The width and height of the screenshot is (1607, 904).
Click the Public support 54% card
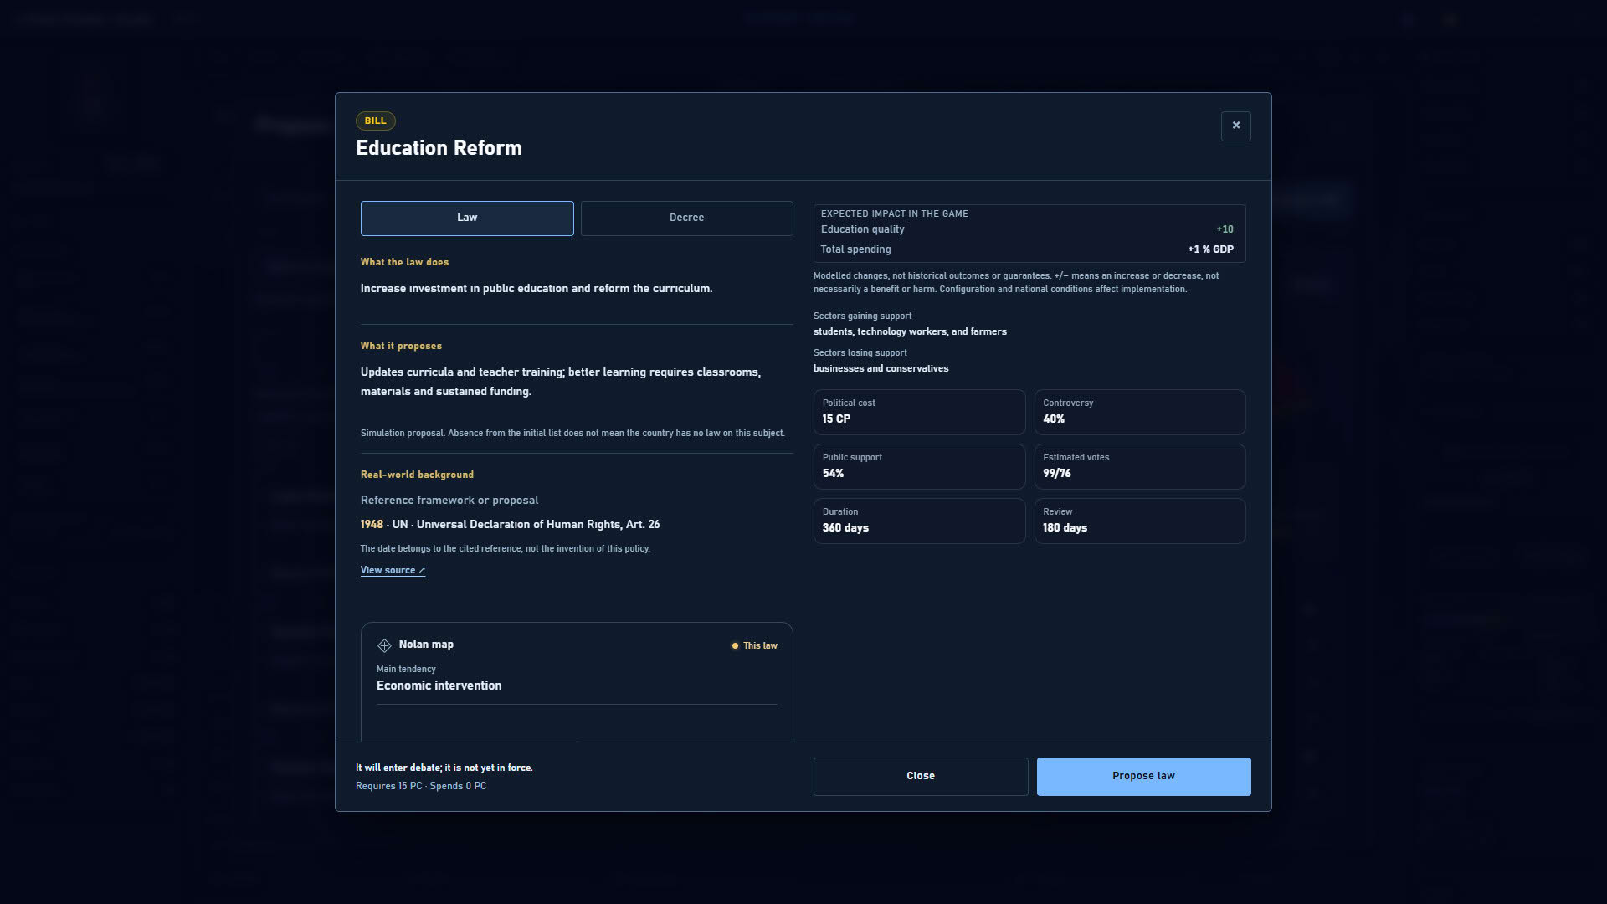tap(919, 466)
